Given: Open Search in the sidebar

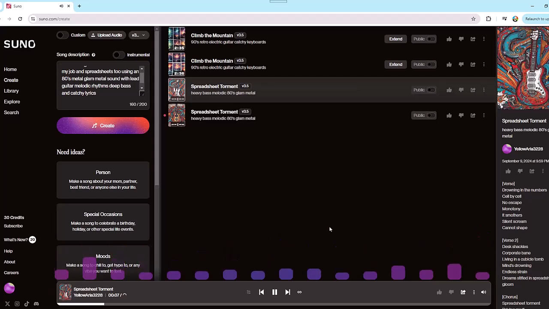Looking at the screenshot, I should tap(11, 112).
